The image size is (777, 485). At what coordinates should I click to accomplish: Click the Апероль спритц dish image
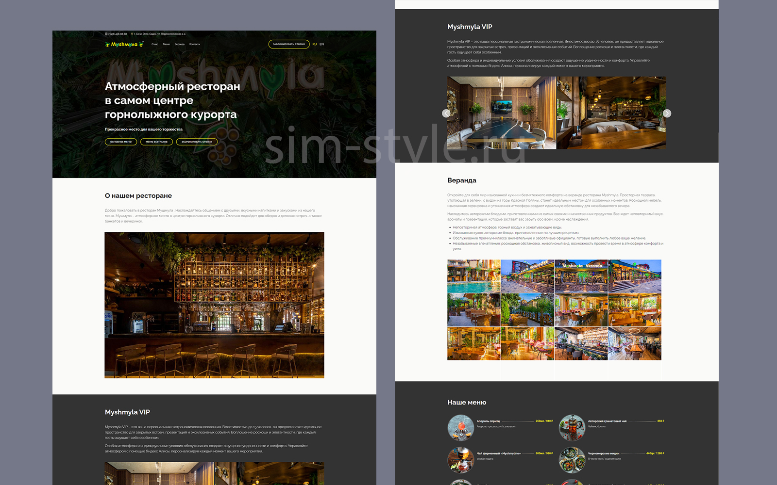460,427
